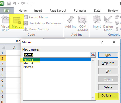Toggle Design Mode
Screen dimensions: 121x103
coord(108,24)
